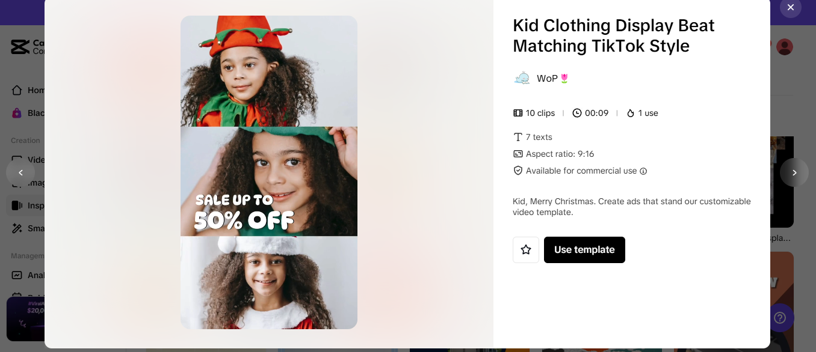Go to the next template arrow

(x=794, y=172)
